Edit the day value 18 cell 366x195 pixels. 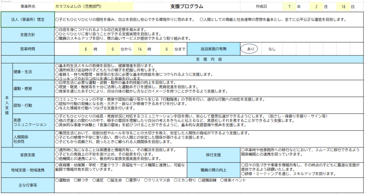click(x=343, y=6)
